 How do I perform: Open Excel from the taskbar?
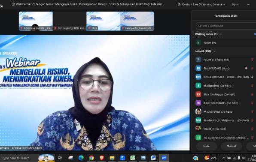[x=133, y=158]
